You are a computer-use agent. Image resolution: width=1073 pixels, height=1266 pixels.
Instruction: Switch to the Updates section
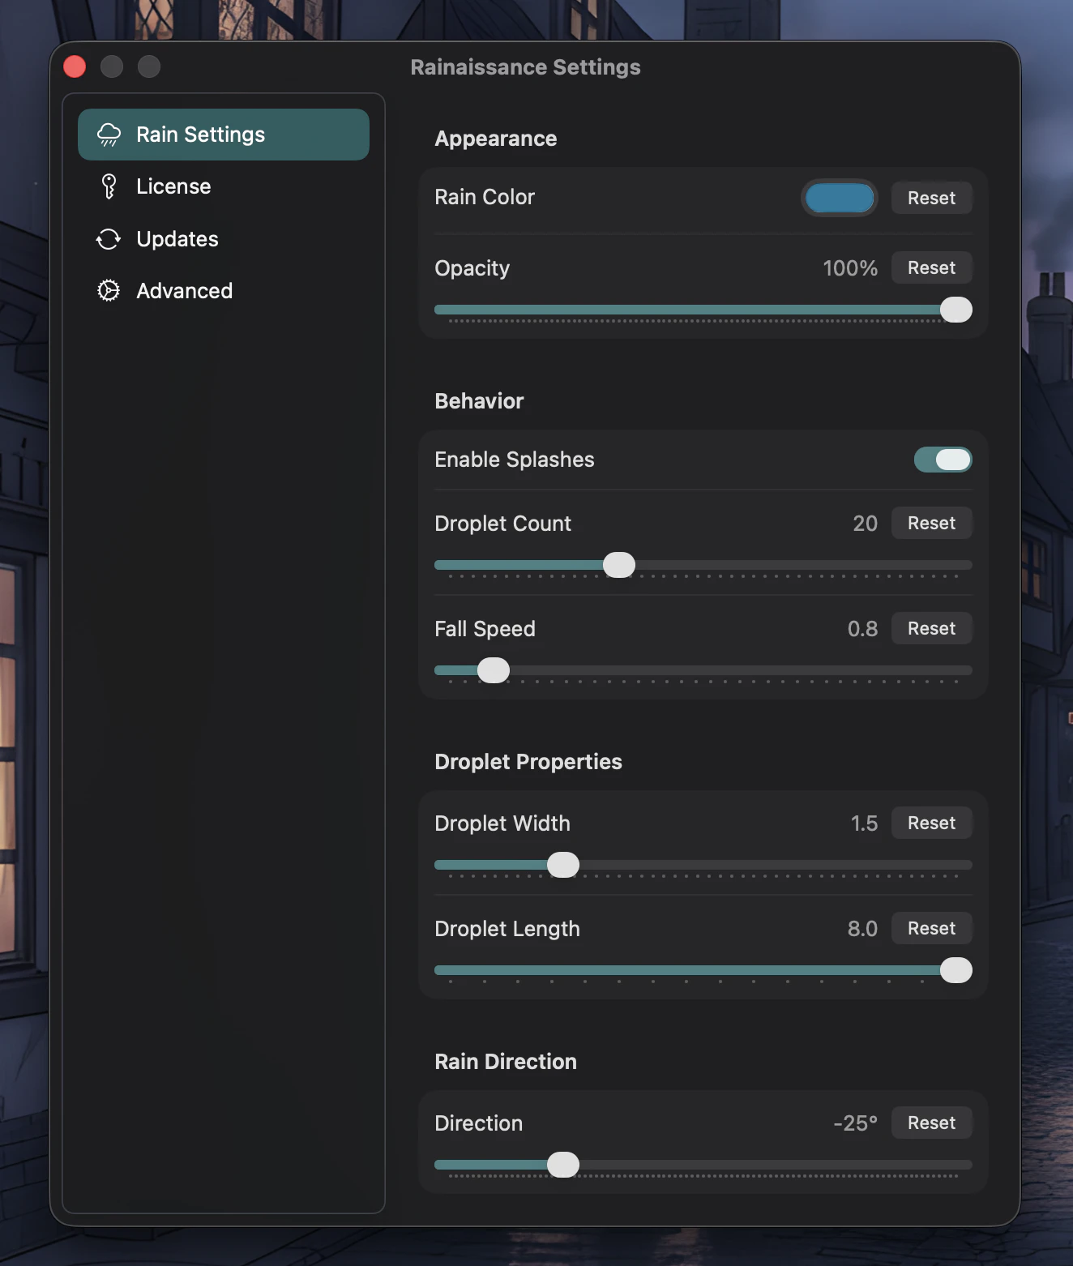[x=177, y=239]
